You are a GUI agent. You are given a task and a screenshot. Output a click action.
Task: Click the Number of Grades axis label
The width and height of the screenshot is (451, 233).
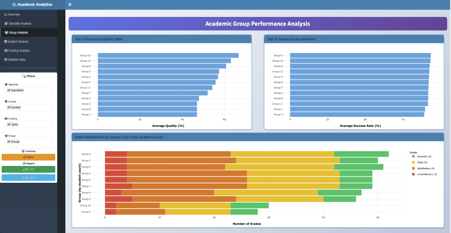tap(247, 223)
